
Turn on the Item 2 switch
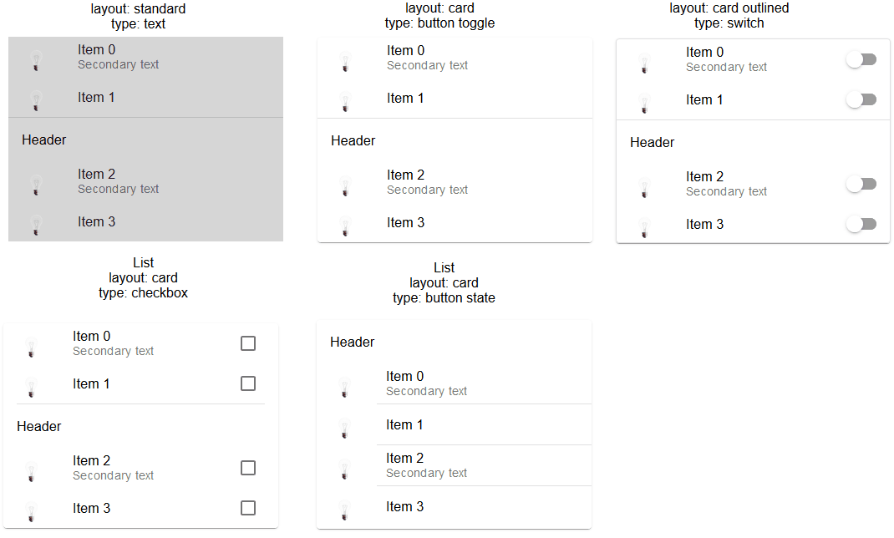coord(861,184)
